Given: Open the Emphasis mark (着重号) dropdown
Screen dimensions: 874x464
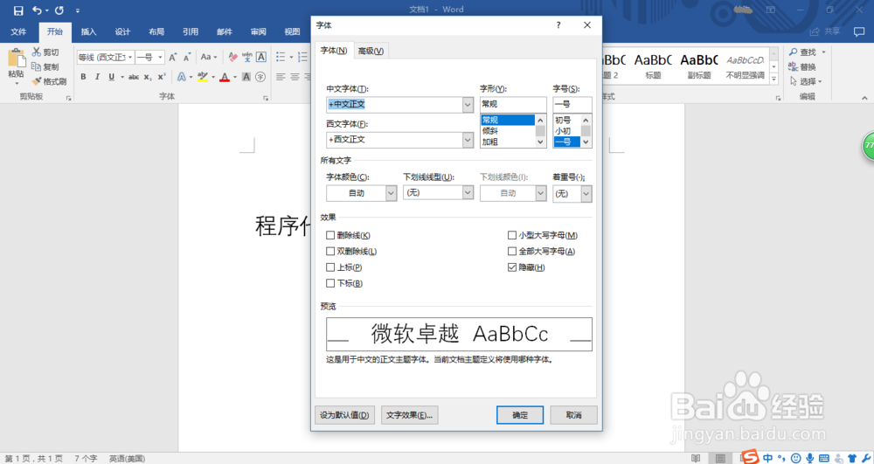Looking at the screenshot, I should 586,194.
